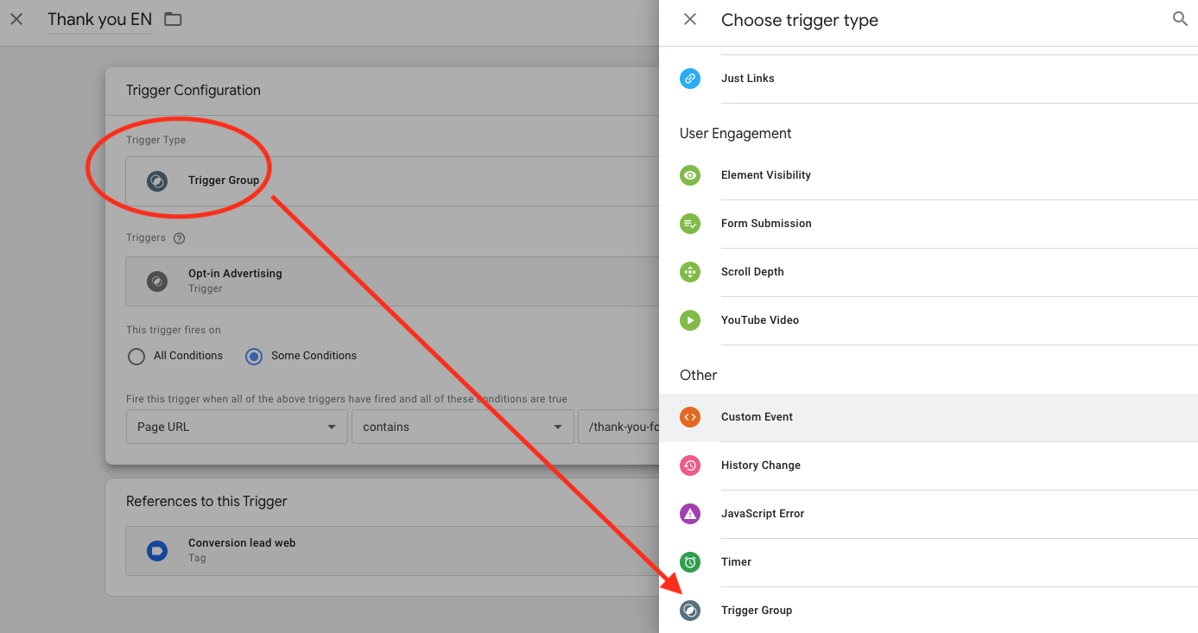1198x633 pixels.
Task: Close the Choose trigger type panel
Action: (x=690, y=19)
